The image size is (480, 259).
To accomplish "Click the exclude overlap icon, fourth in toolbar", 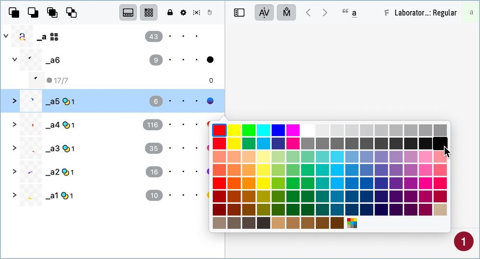I will tap(72, 12).
